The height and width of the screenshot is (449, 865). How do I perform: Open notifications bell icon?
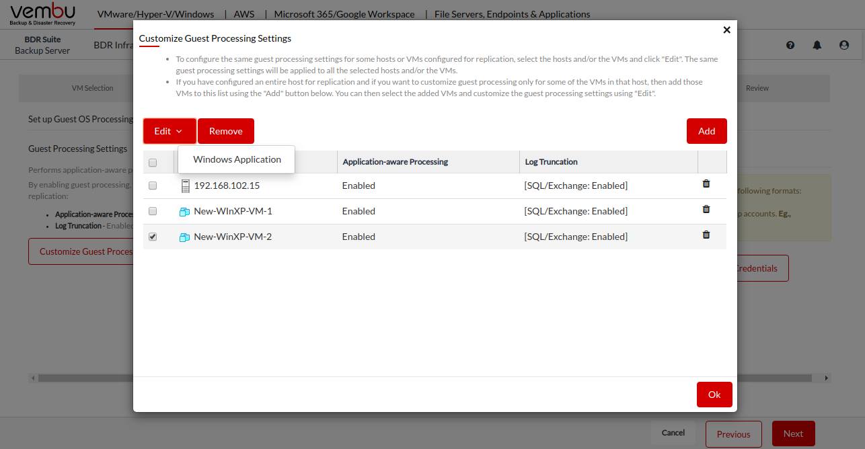point(817,45)
